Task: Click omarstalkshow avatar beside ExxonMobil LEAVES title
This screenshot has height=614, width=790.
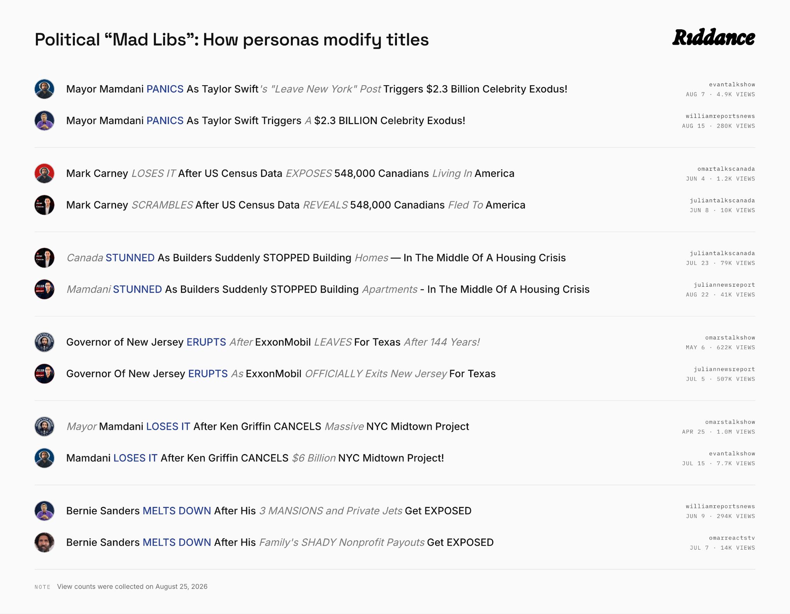Action: (x=44, y=342)
